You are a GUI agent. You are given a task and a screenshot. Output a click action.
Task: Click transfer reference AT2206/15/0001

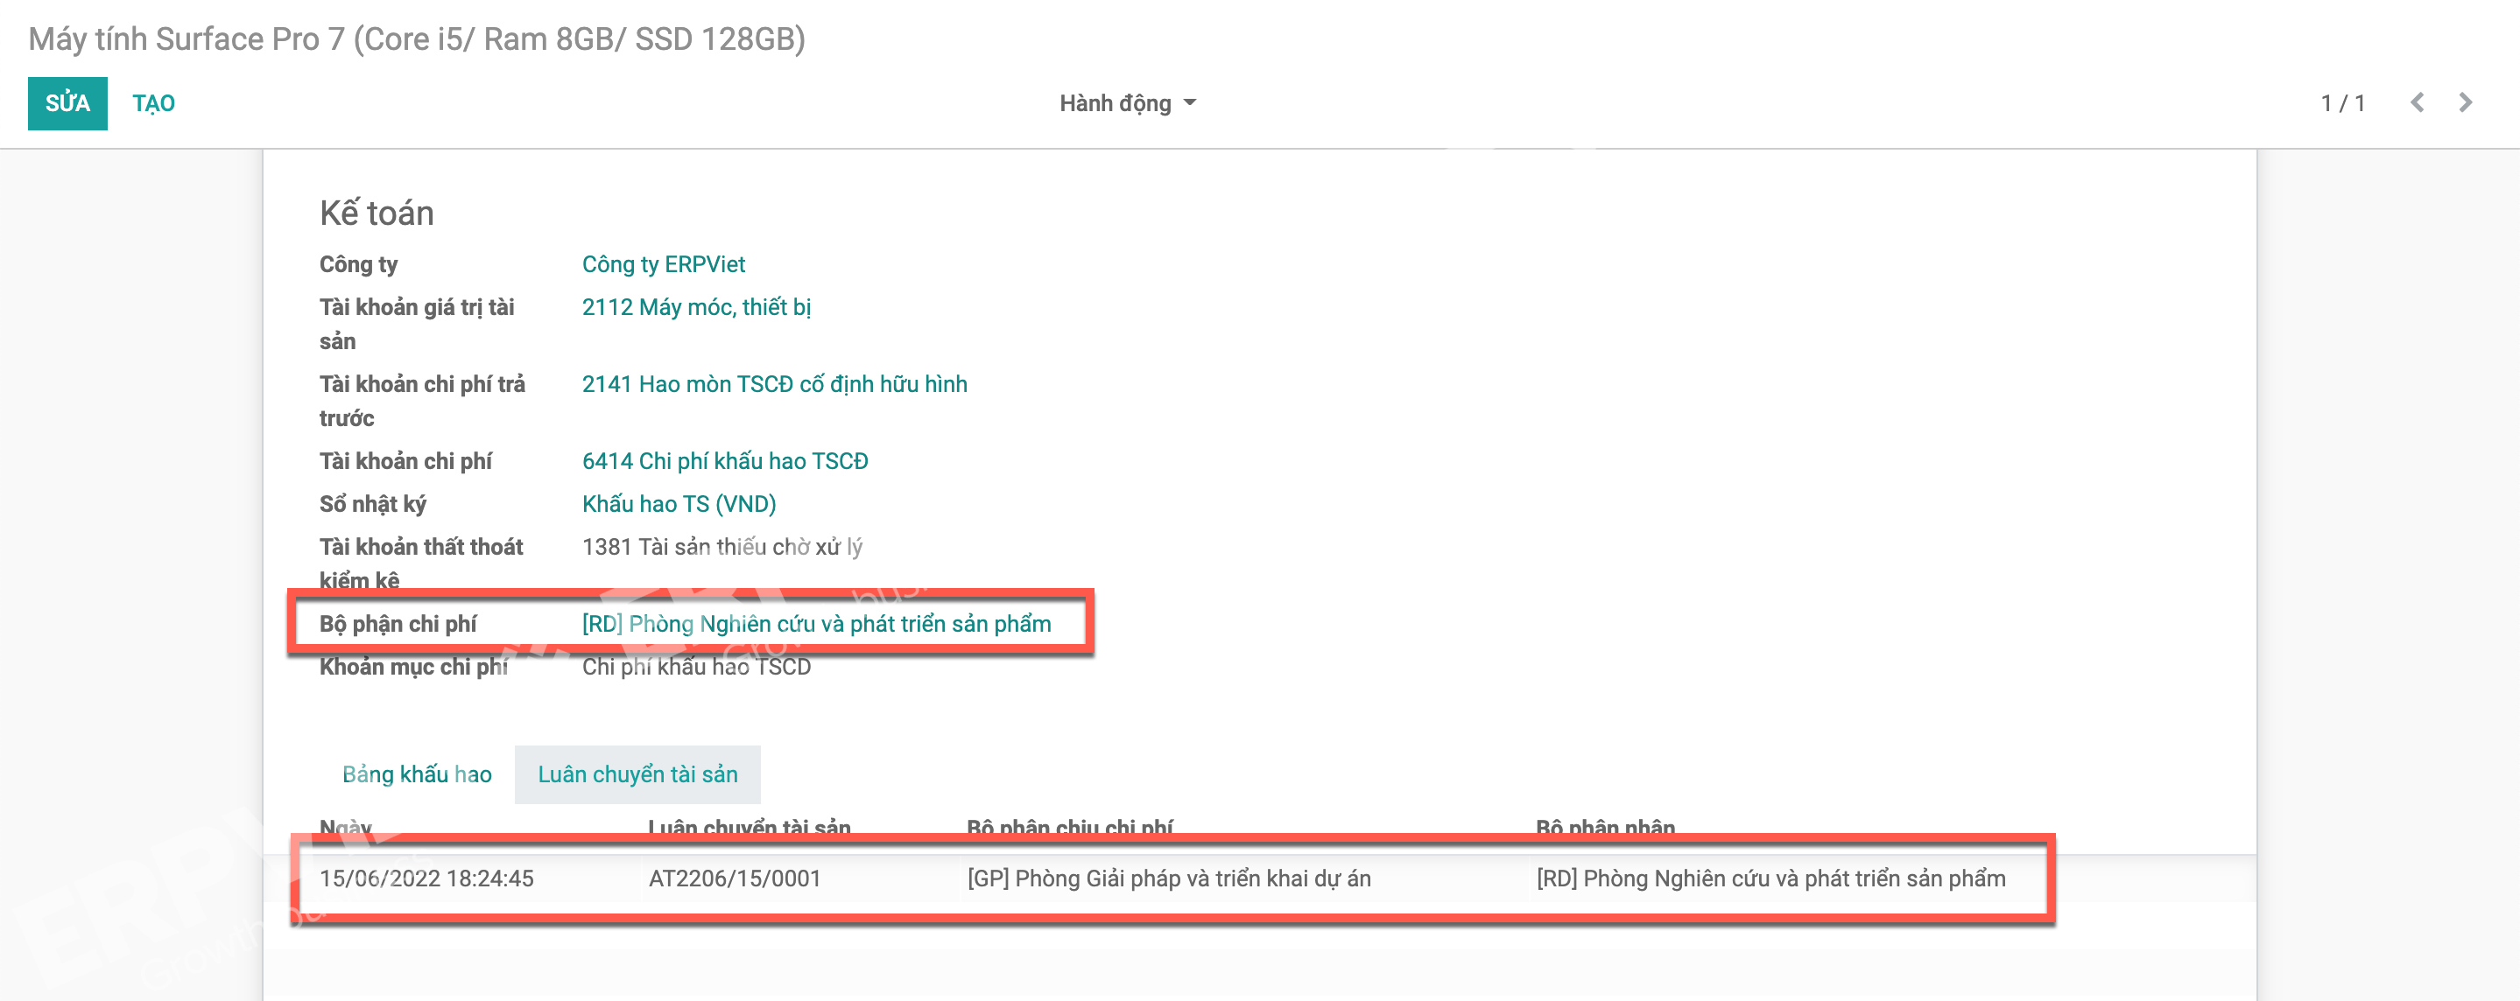(734, 878)
